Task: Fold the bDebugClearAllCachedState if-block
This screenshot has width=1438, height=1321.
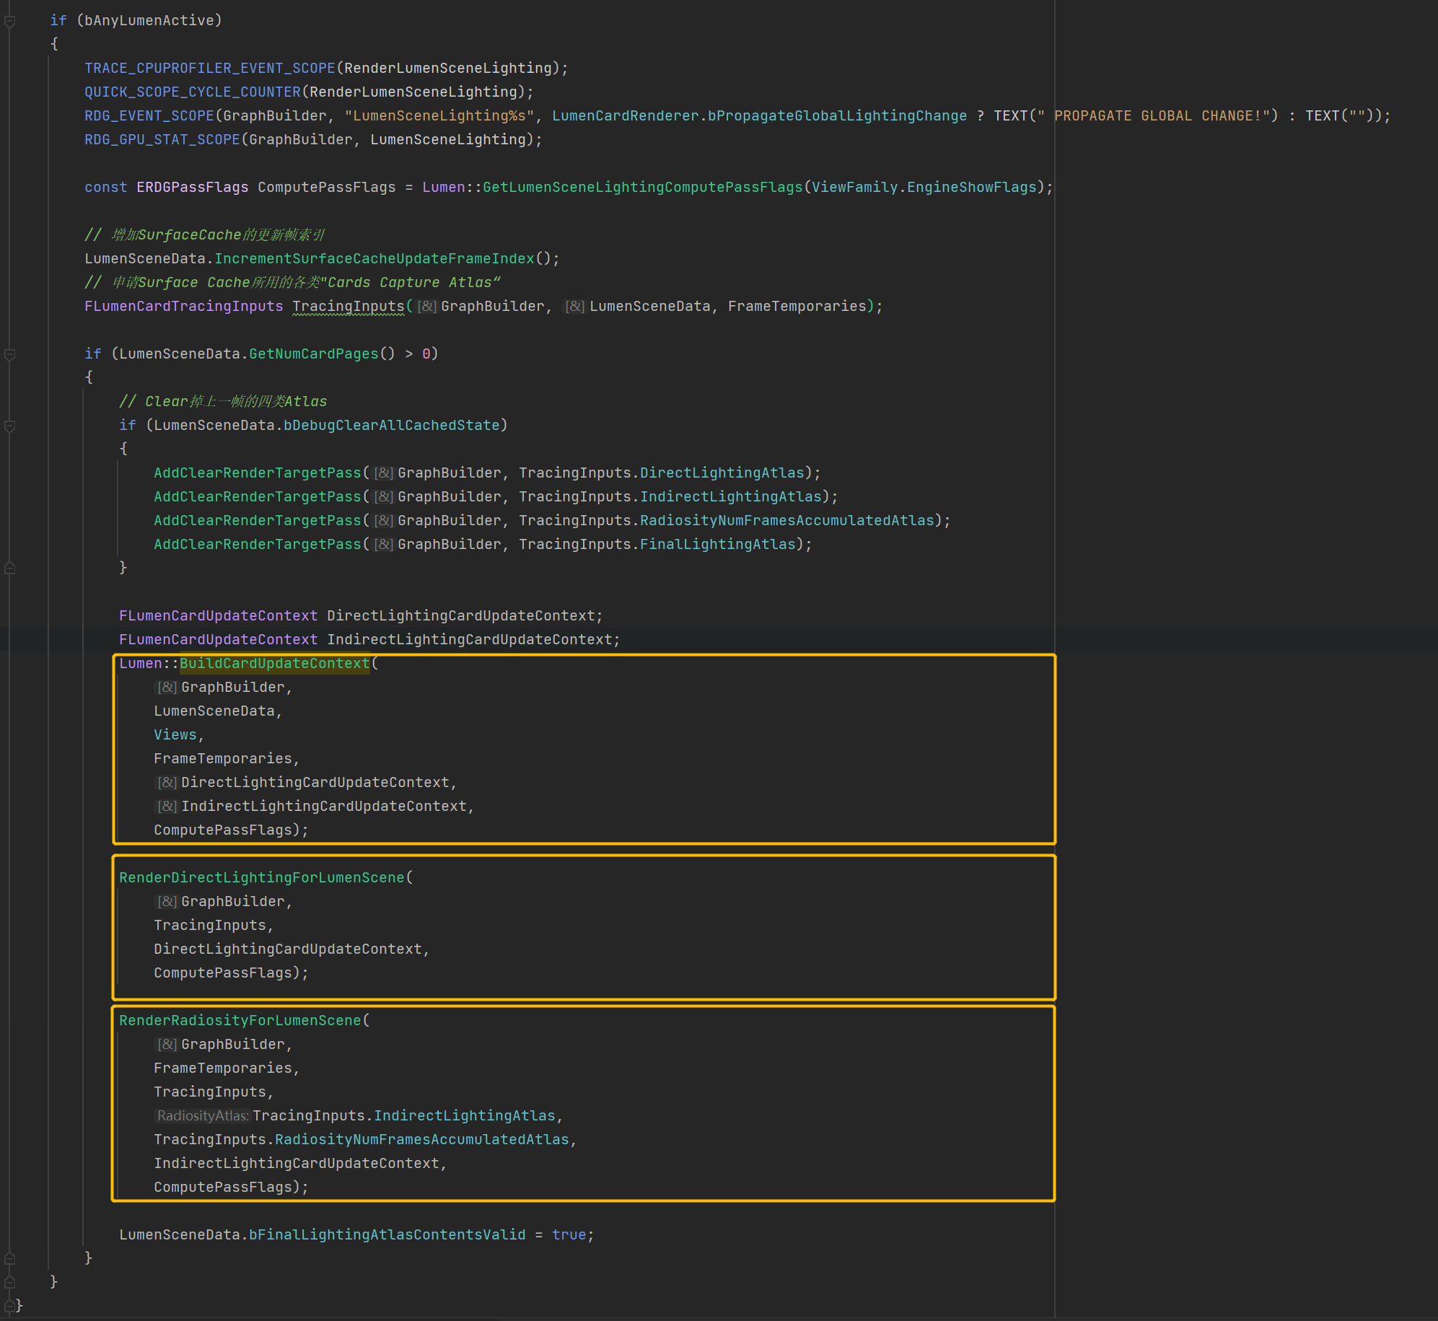Action: 10,426
